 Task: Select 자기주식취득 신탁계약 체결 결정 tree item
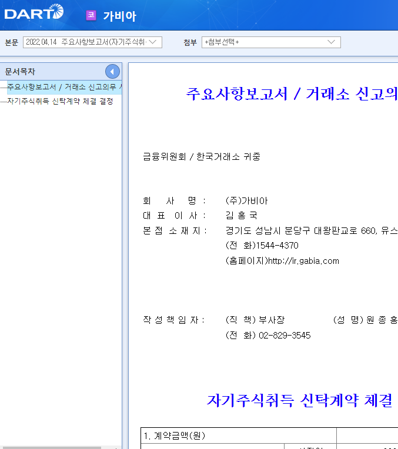pos(60,101)
